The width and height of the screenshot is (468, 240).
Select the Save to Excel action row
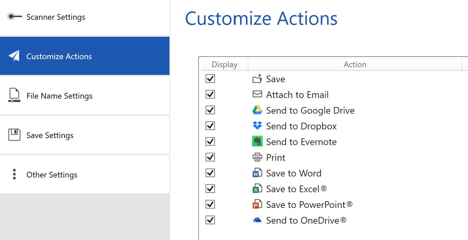click(296, 189)
